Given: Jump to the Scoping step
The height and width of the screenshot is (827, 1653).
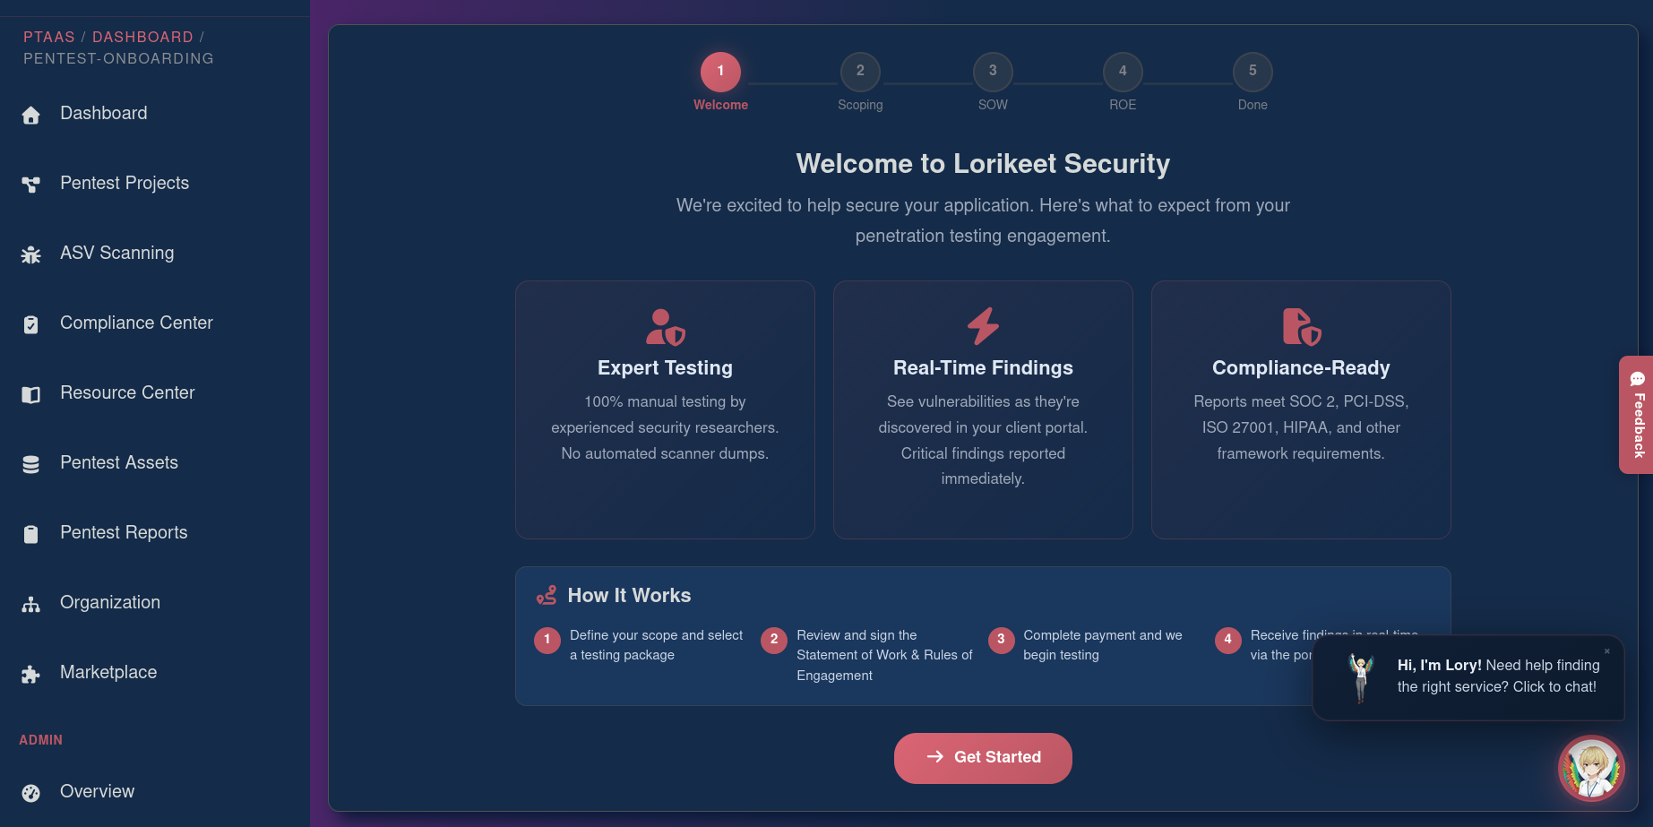Looking at the screenshot, I should coord(859,72).
